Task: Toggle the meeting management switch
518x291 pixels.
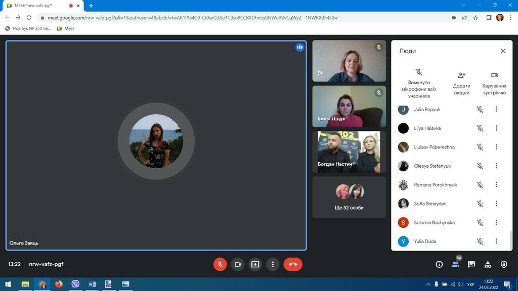Action: [x=494, y=75]
